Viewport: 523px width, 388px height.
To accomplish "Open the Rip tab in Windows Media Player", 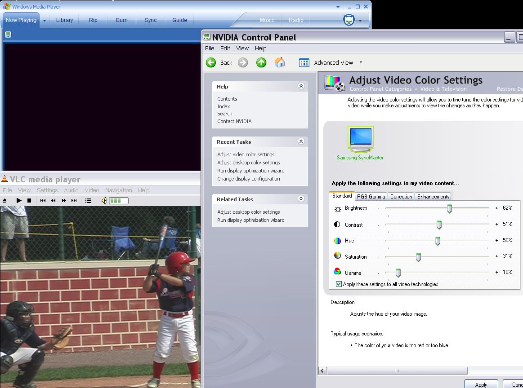I will tap(93, 20).
